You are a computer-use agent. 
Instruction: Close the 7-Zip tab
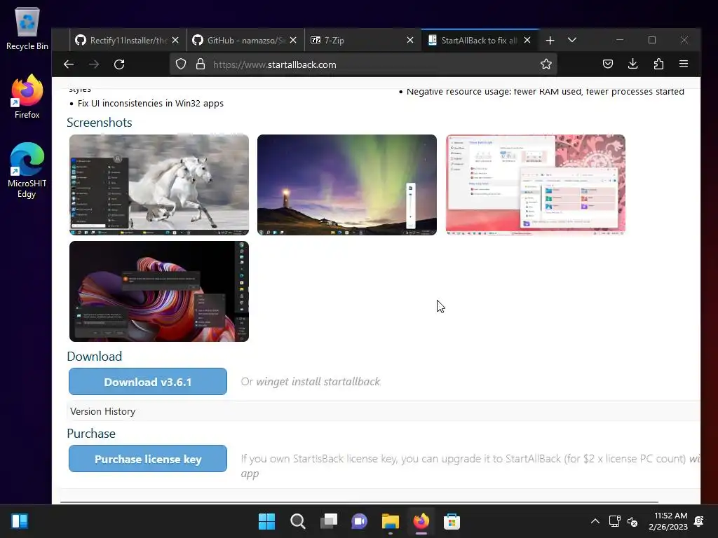coord(410,40)
